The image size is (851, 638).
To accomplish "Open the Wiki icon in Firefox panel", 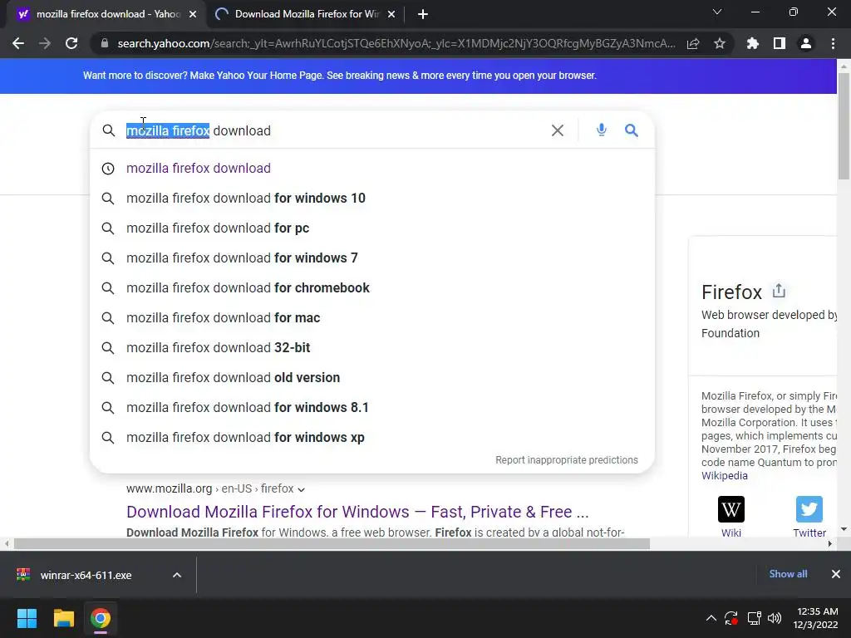I will (731, 509).
